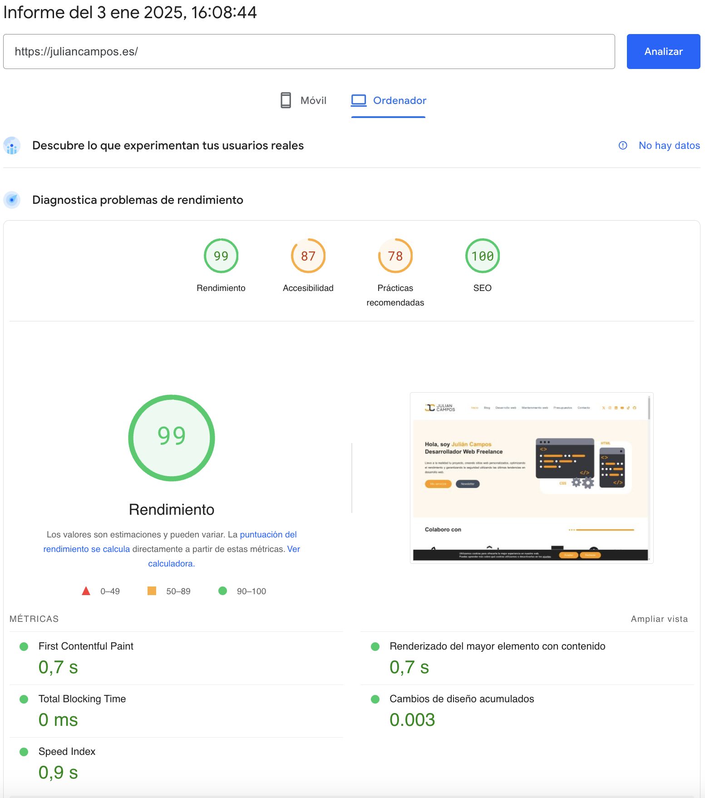Click the Speed Index metric label
Viewport: 705px width, 798px height.
click(x=67, y=751)
